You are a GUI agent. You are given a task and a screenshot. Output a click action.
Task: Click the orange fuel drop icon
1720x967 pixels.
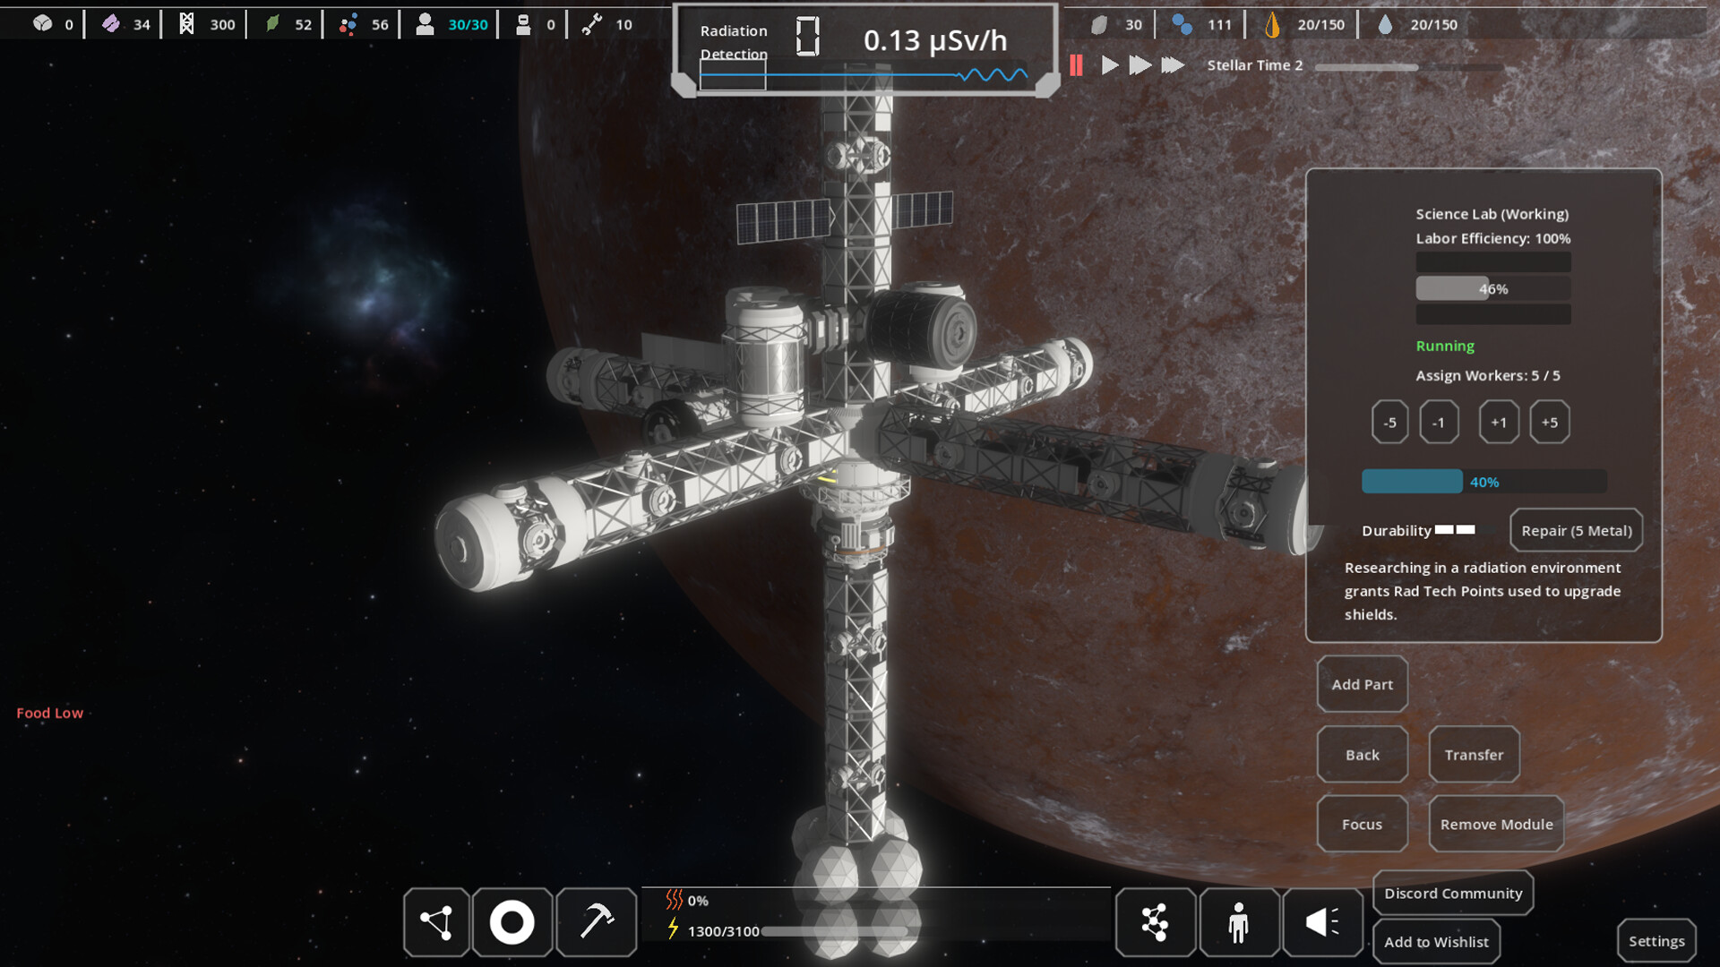click(1271, 24)
